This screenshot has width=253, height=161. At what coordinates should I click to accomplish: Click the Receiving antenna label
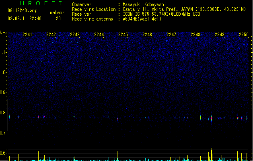tap(93, 19)
